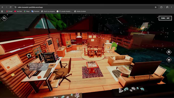The height and width of the screenshot is (98, 174).
Task: Click the browser forward arrow
Action: tap(6, 7)
